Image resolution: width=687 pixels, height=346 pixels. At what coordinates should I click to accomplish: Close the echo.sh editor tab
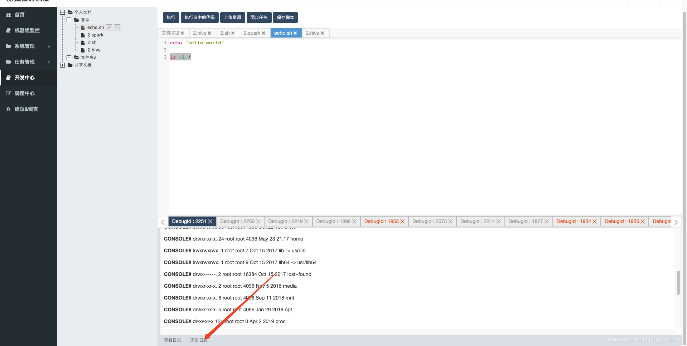pos(295,33)
